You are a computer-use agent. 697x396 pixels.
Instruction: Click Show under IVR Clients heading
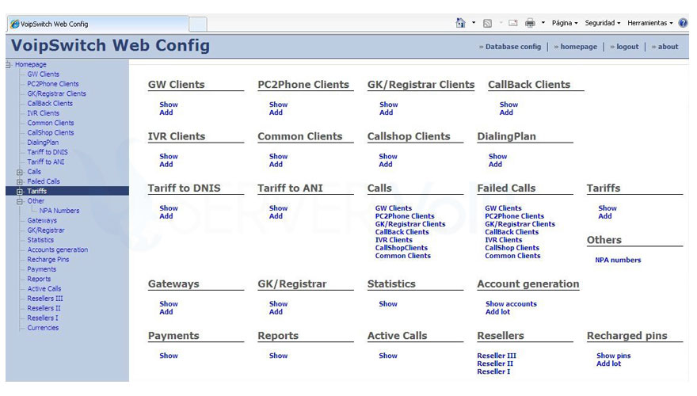[169, 157]
